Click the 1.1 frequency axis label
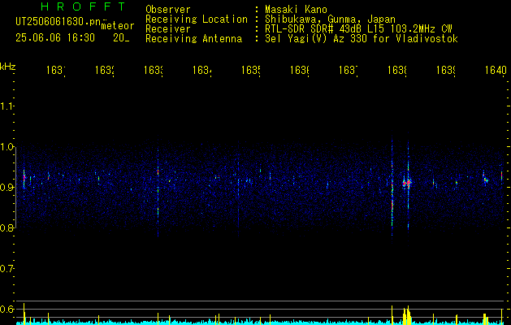The height and width of the screenshot is (325, 511). (x=6, y=106)
